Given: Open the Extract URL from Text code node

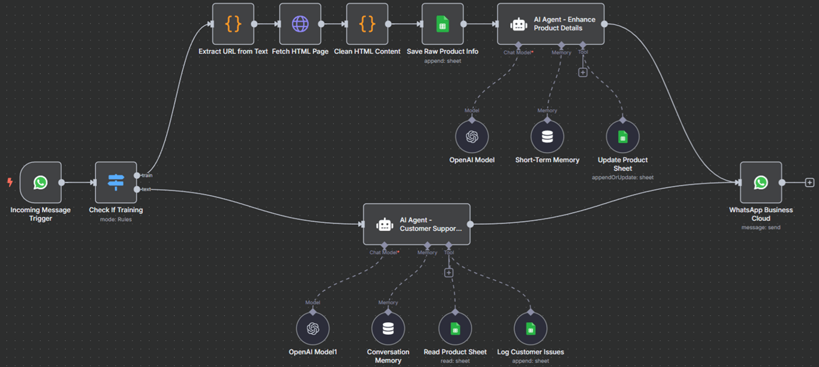Looking at the screenshot, I should (x=233, y=24).
